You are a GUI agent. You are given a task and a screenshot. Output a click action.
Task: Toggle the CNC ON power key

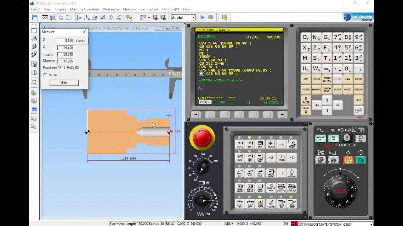pos(333,138)
